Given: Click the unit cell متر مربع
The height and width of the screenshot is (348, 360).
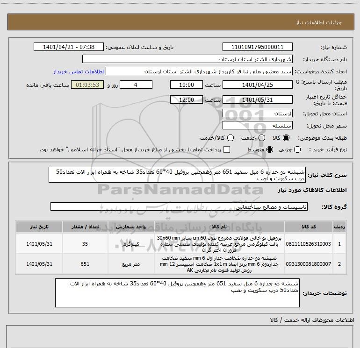Looking at the screenshot, I should (131, 264).
